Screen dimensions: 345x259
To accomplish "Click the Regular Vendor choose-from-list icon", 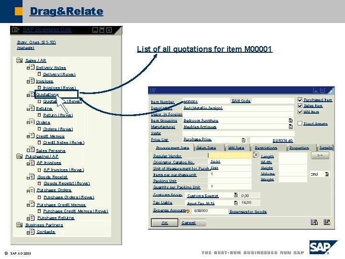I will 256,155.
